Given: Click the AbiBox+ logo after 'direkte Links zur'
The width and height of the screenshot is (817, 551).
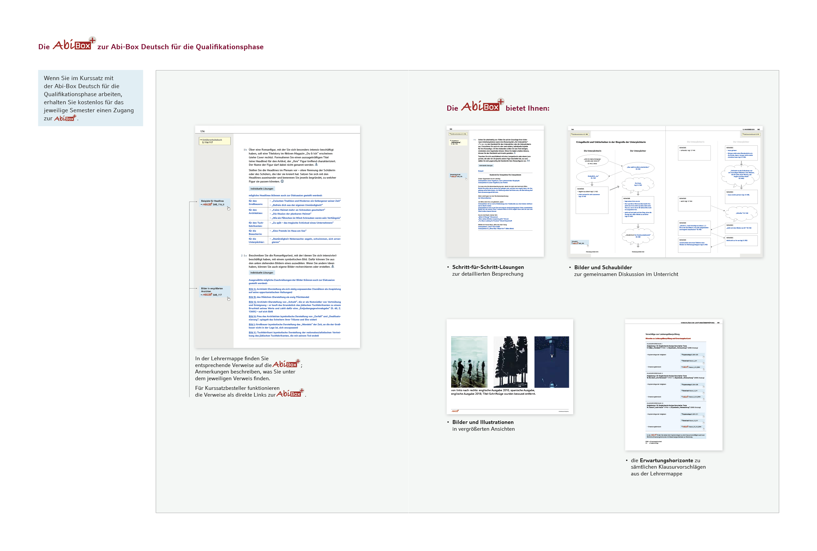Looking at the screenshot, I should click(x=290, y=393).
